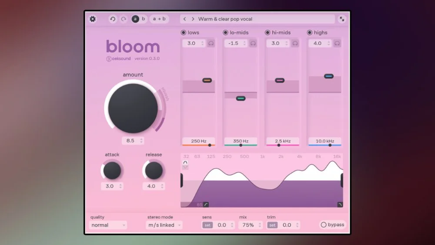Click the attack knob
The height and width of the screenshot is (245, 435).
pos(112,170)
